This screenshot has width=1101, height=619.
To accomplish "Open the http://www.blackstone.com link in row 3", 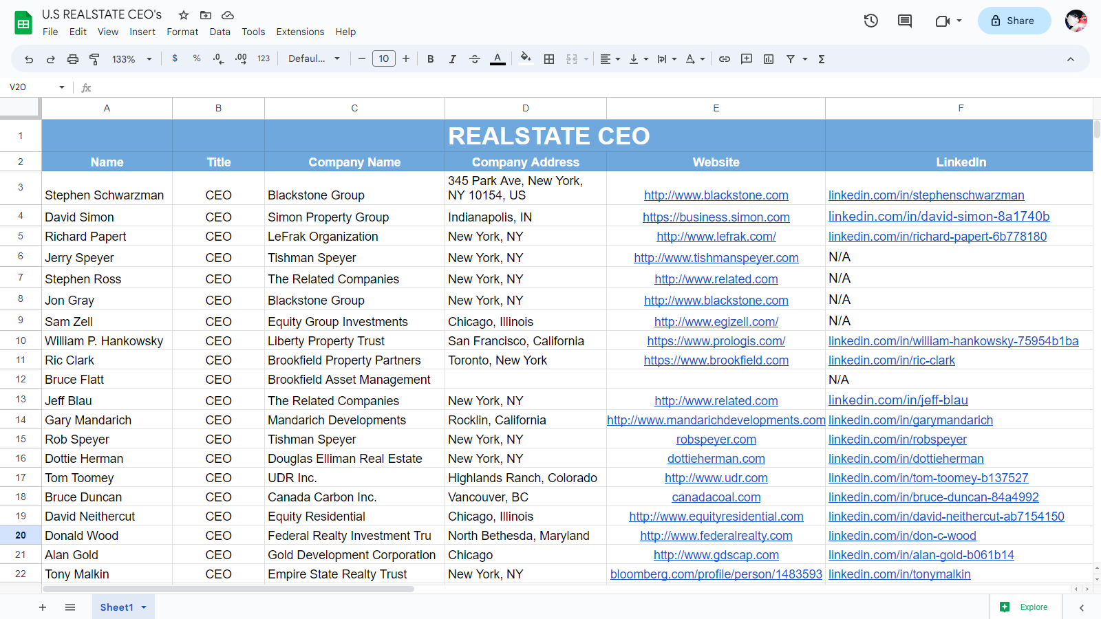I will tap(716, 195).
